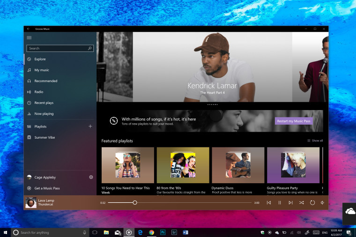The height and width of the screenshot is (237, 356).
Task: Create new playlist with plus icon
Action: (90, 126)
